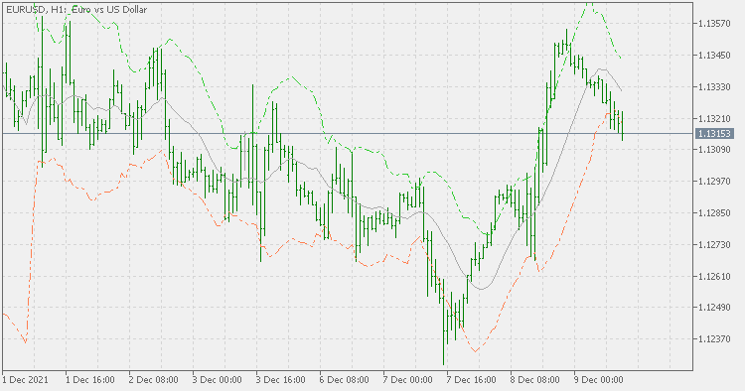Click the price scale value 1.12490
This screenshot has height=391, width=745.
point(714,308)
